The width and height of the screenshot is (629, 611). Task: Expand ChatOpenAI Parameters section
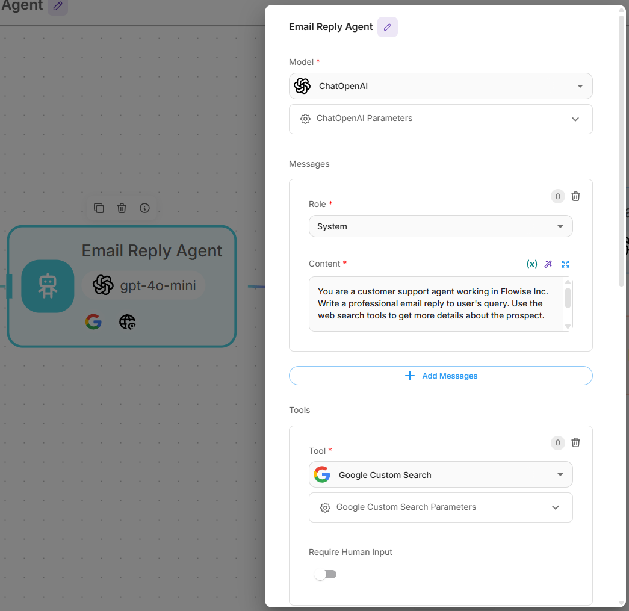441,119
